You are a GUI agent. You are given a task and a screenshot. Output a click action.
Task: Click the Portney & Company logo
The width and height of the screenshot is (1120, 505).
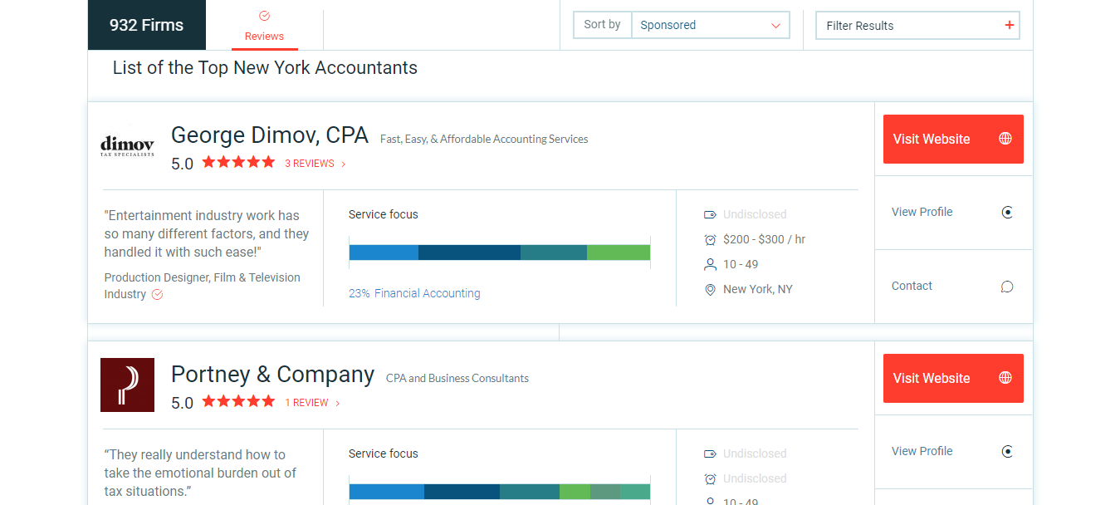pyautogui.click(x=127, y=385)
